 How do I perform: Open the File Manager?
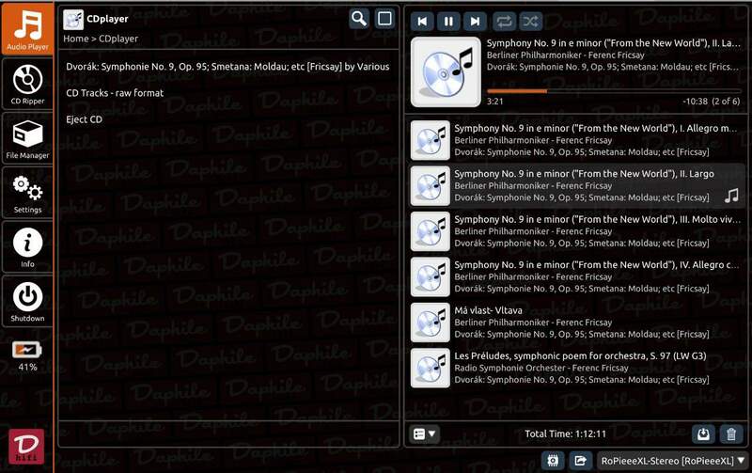click(28, 137)
